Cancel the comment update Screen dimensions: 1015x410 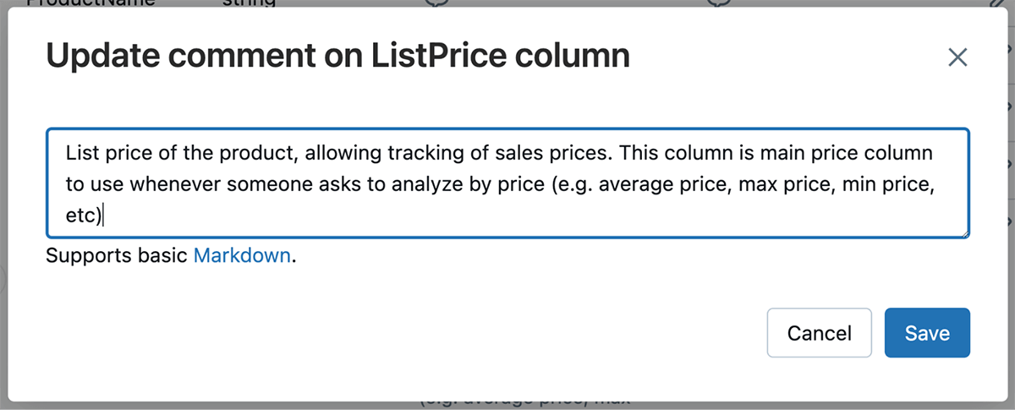pyautogui.click(x=819, y=333)
